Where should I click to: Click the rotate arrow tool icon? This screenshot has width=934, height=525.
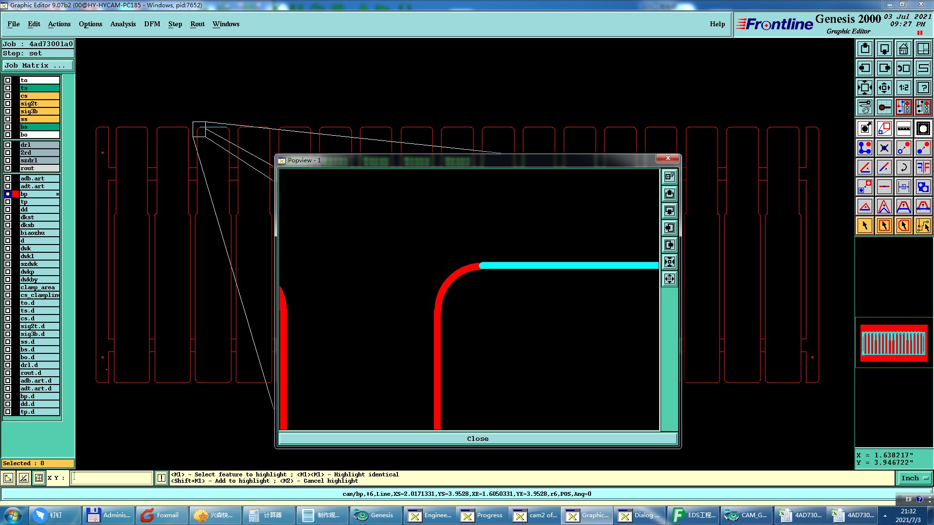(904, 167)
